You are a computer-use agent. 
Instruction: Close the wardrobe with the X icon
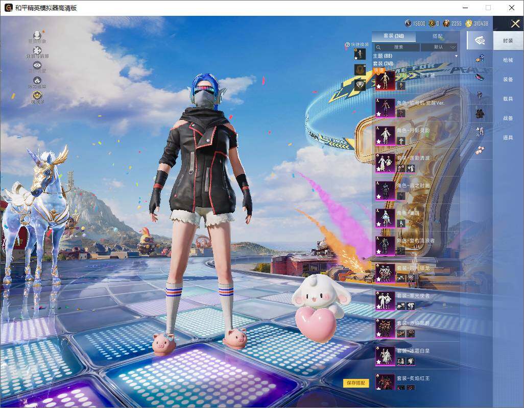coord(515,23)
